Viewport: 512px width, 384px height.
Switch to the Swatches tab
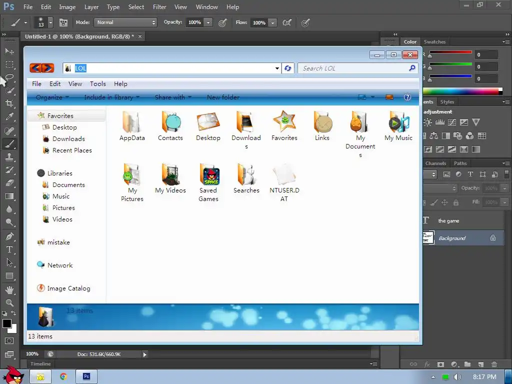pyautogui.click(x=434, y=42)
